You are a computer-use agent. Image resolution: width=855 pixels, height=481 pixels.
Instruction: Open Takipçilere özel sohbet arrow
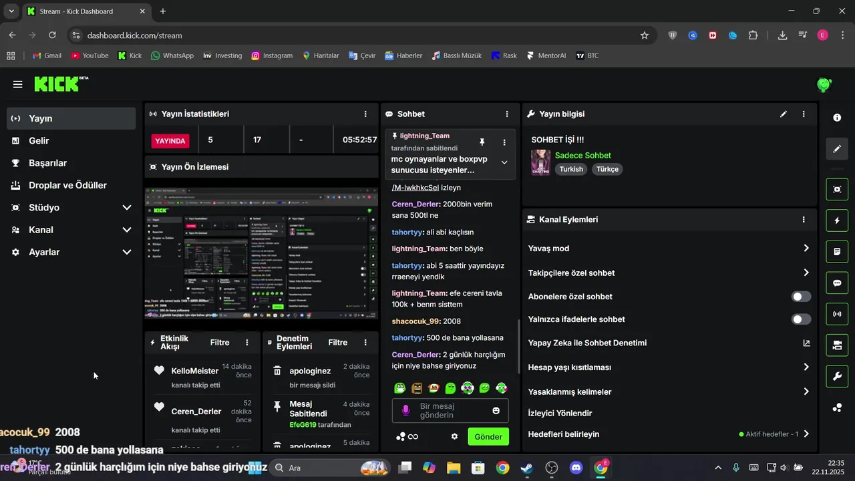pos(806,273)
